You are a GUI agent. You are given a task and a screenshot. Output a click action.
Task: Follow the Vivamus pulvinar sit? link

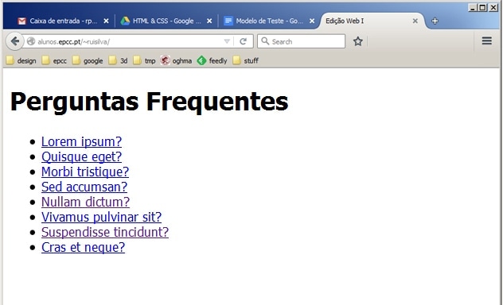101,217
